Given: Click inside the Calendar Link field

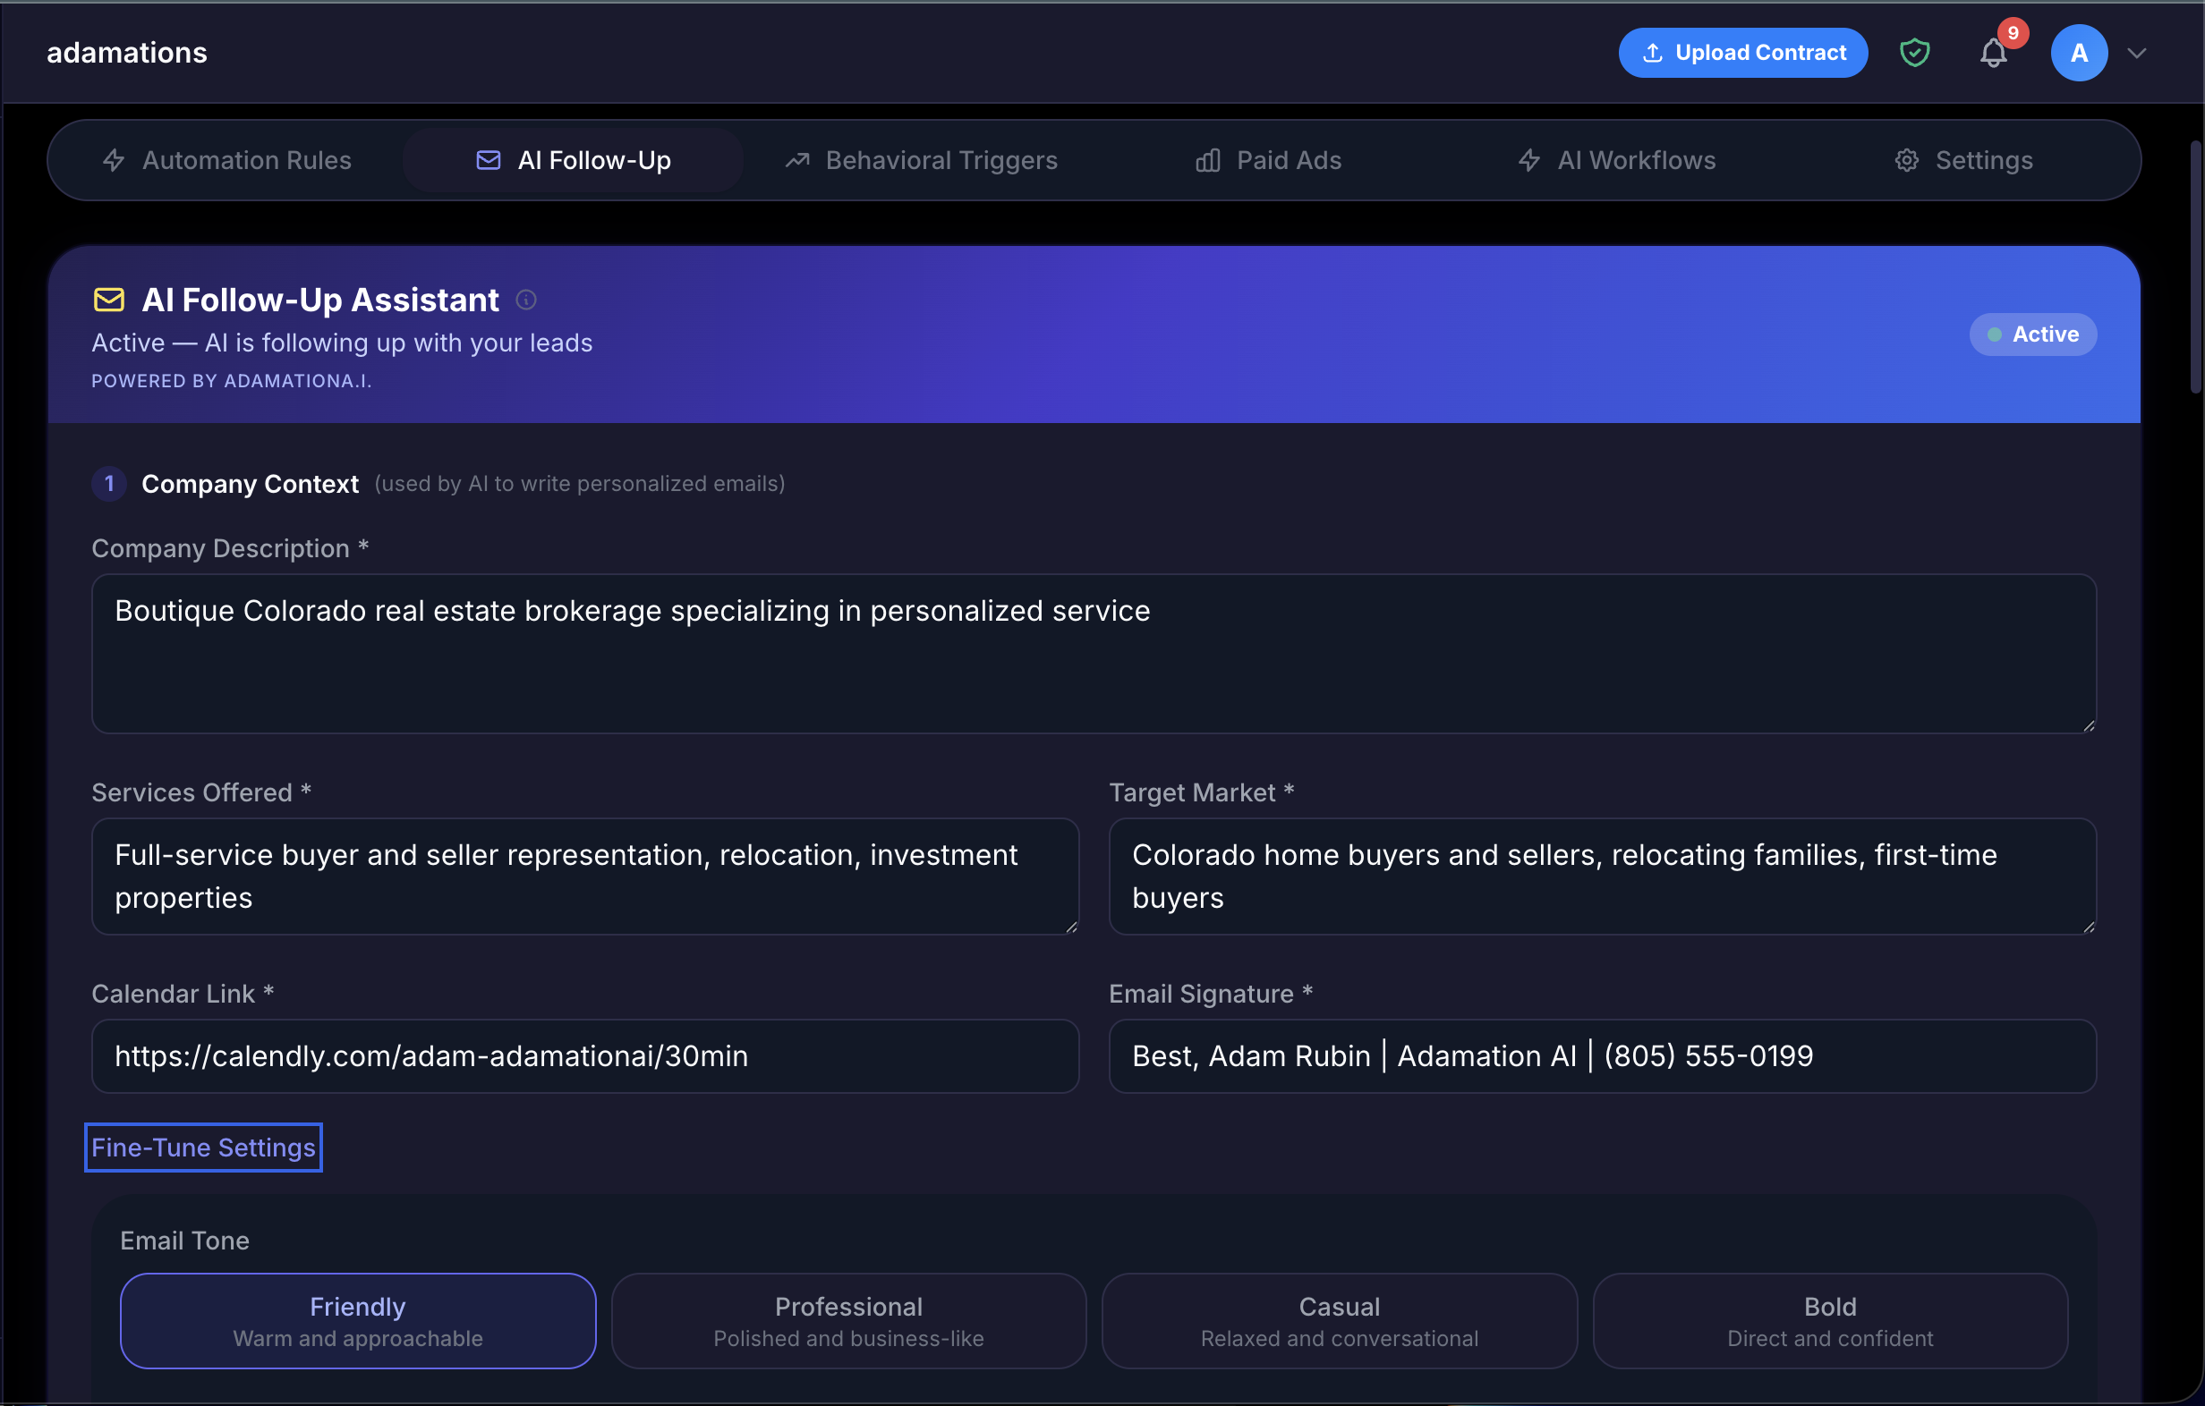Looking at the screenshot, I should 585,1056.
